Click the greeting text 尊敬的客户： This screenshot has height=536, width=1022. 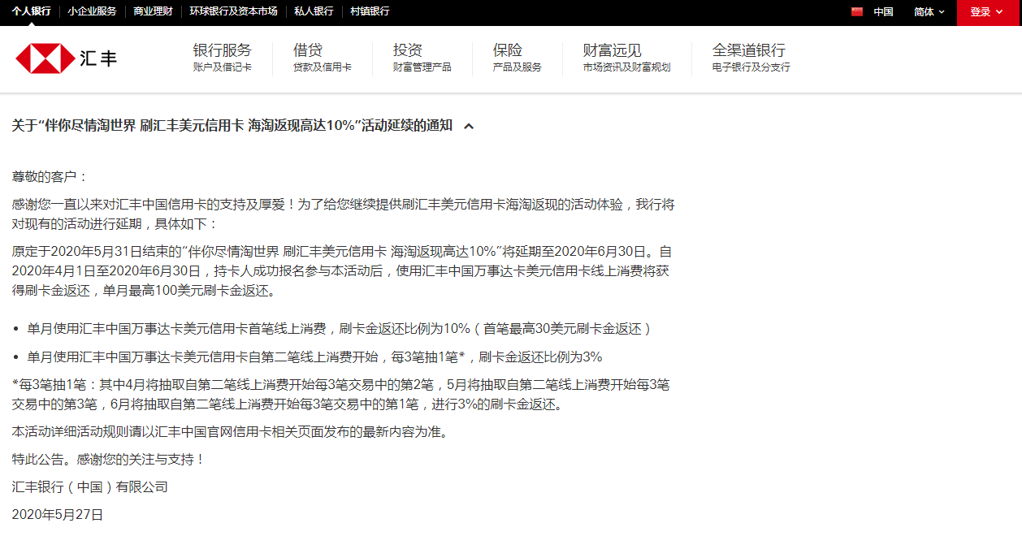[x=50, y=177]
